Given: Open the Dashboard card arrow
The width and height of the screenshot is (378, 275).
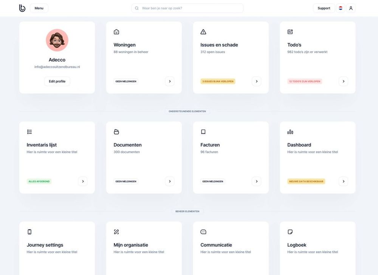Looking at the screenshot, I should (344, 182).
